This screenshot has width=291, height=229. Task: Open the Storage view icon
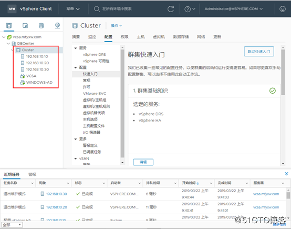pos(41,25)
